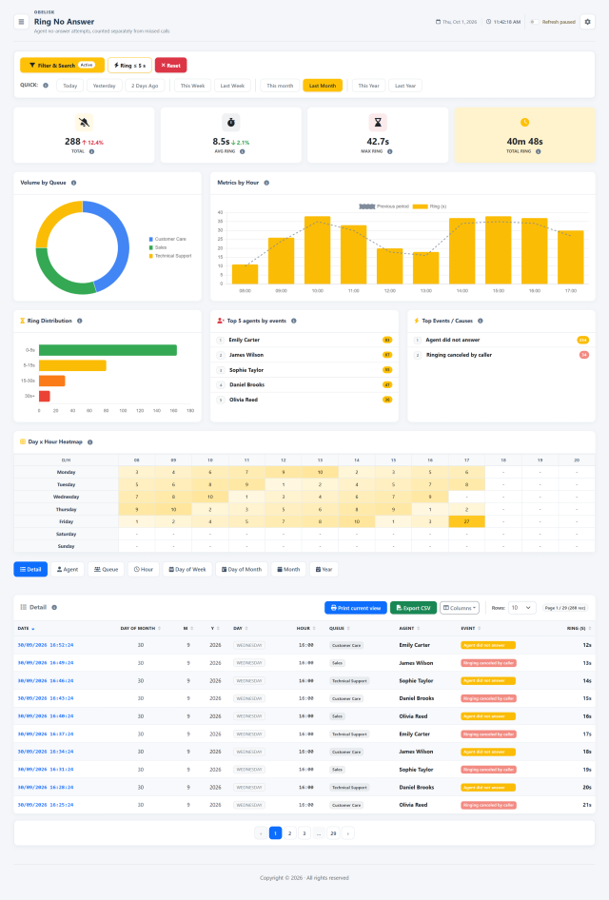609x900 pixels.
Task: Sort table by DATE column header
Action: (26, 629)
